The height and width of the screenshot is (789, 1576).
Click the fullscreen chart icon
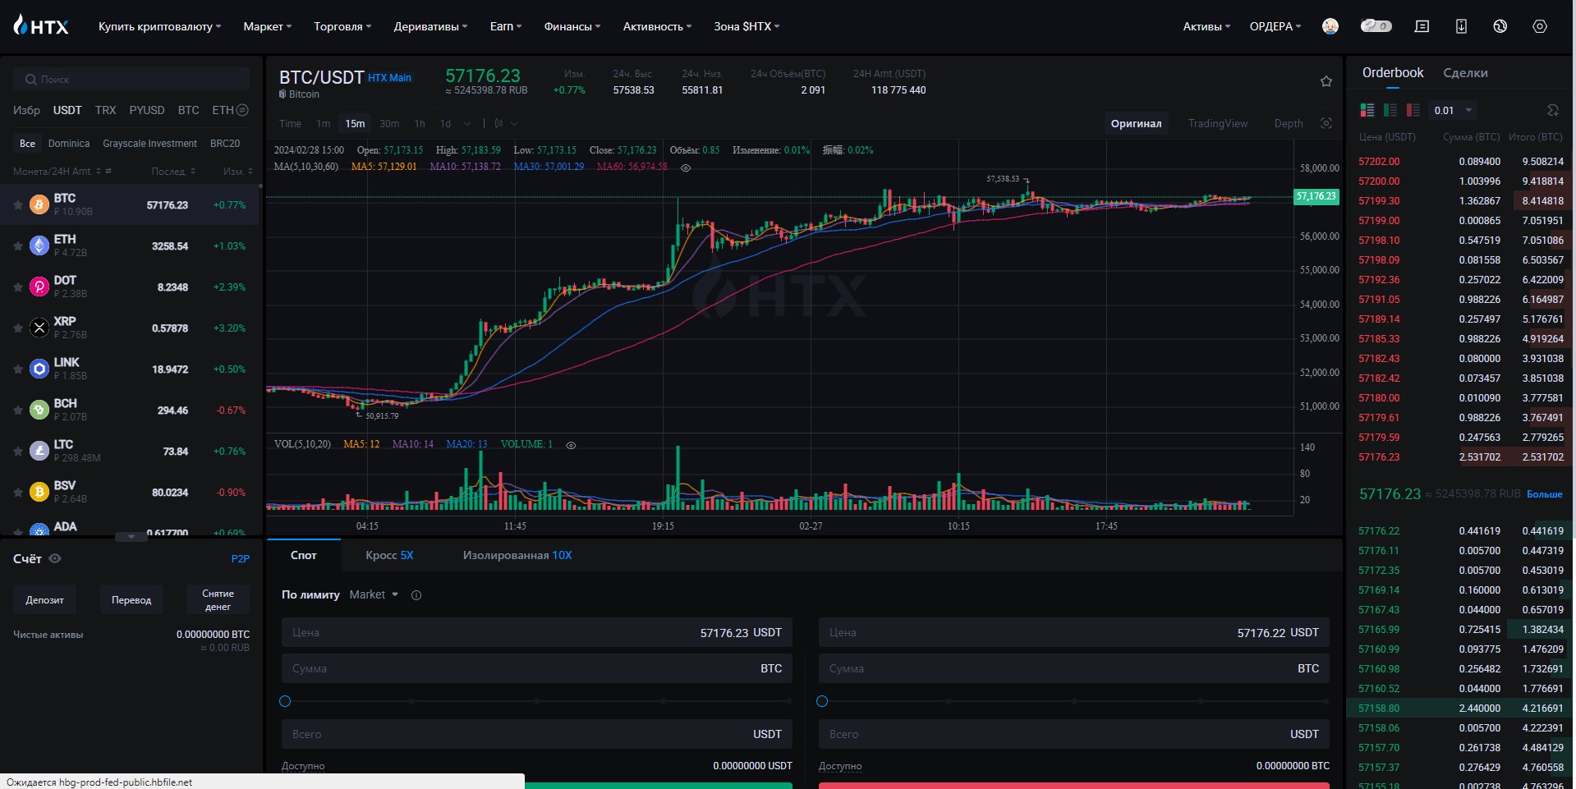tap(1326, 123)
